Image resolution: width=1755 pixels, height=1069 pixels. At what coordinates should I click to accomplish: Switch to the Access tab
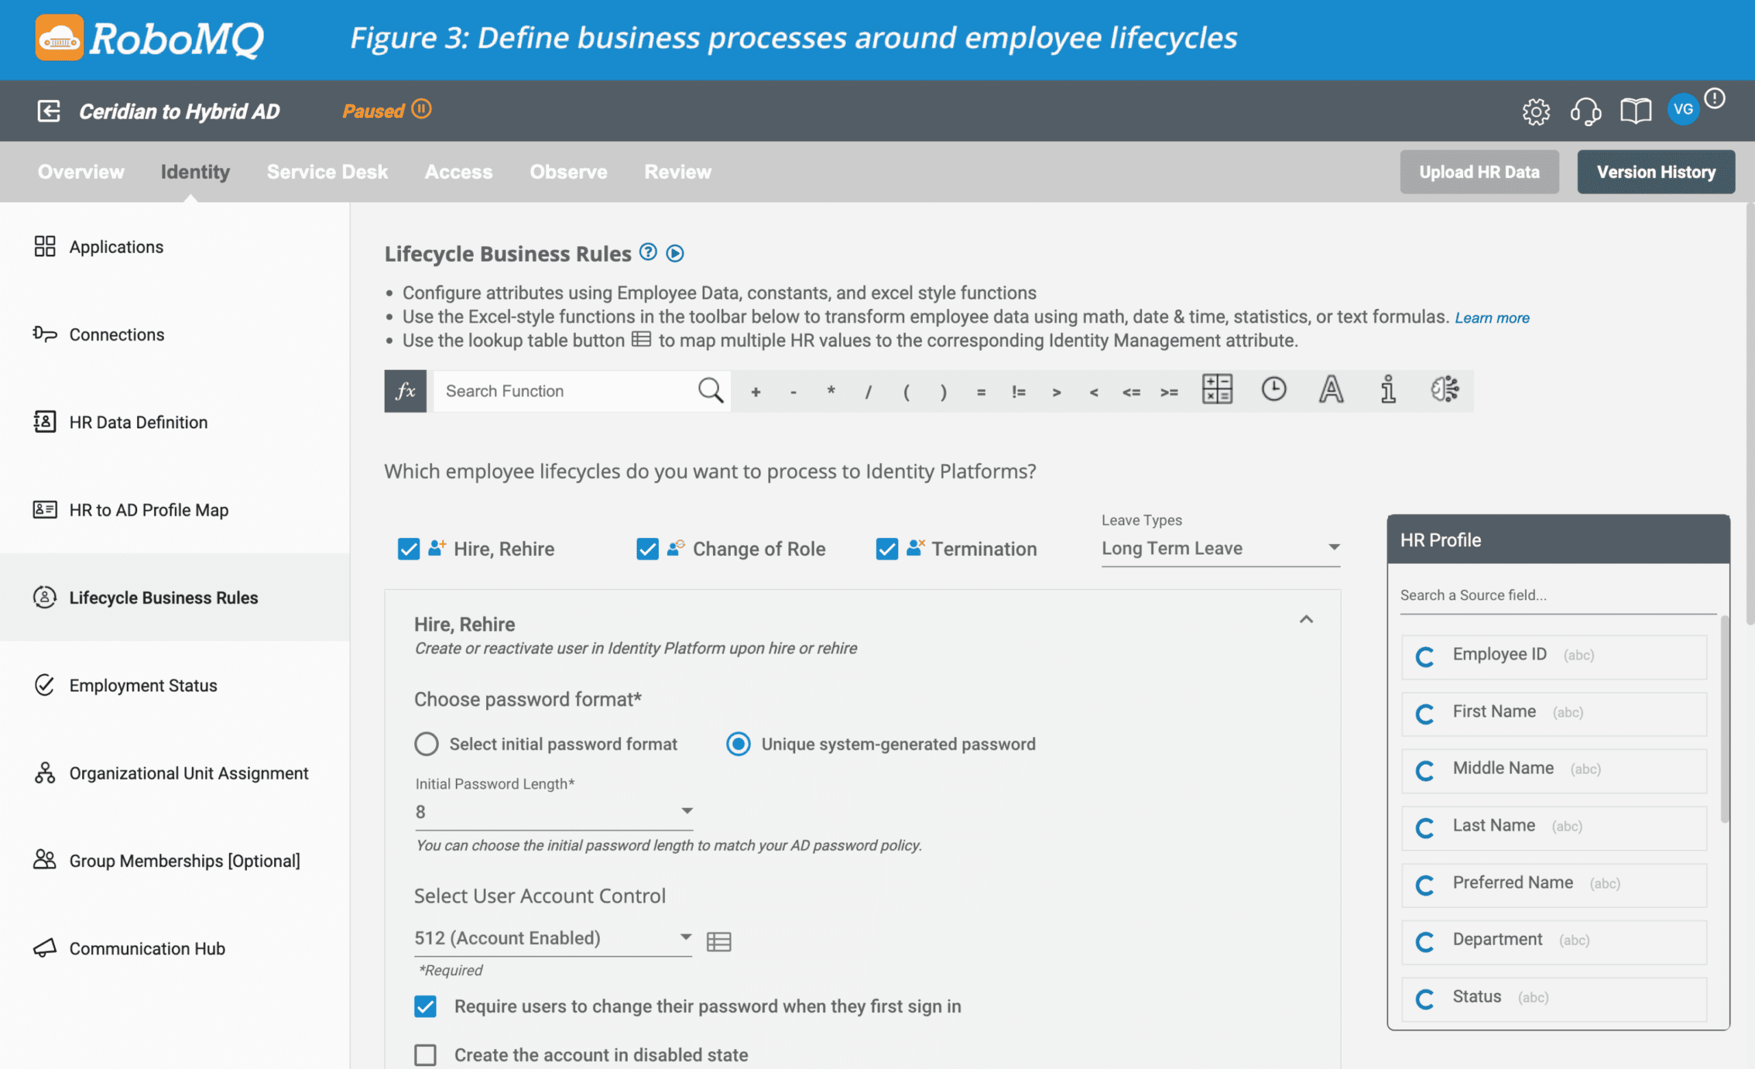pyautogui.click(x=459, y=171)
